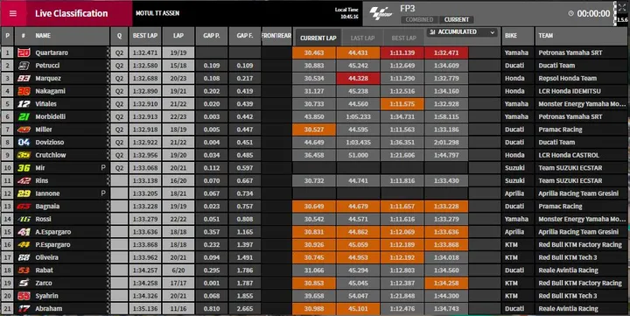Click Dovizioso's number 04 badge

pos(24,143)
